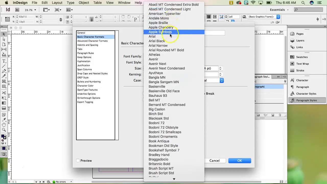This screenshot has width=327, height=184.
Task: Select the Page tool
Action: tap(4, 44)
